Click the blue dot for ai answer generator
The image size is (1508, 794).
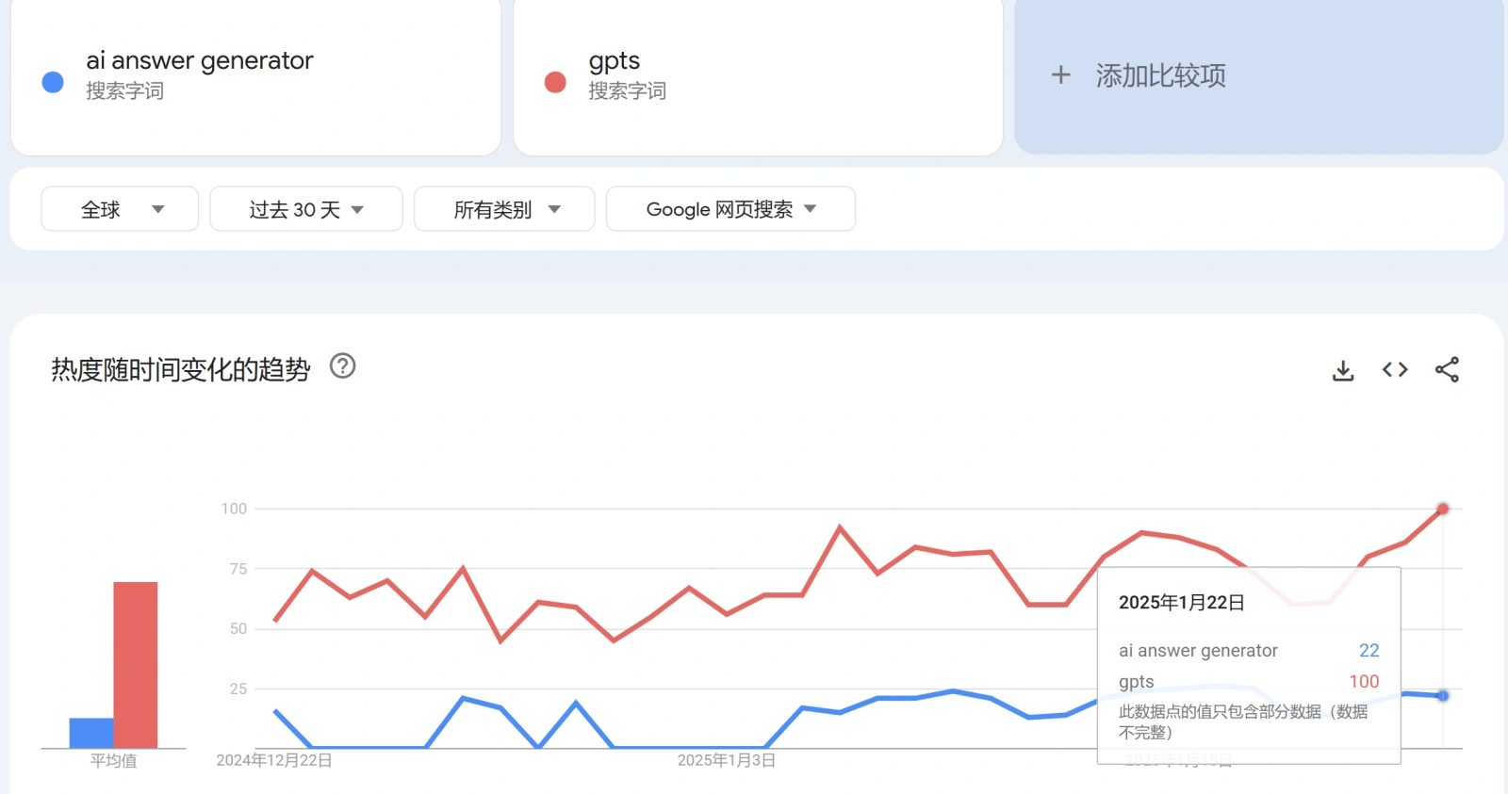[x=53, y=83]
